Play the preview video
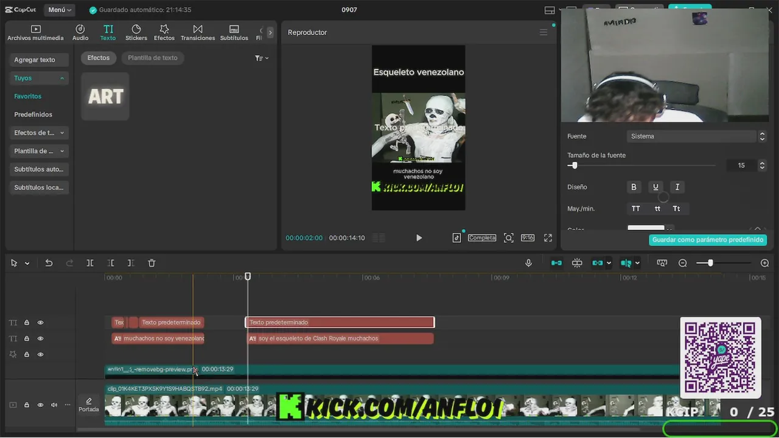 (419, 238)
